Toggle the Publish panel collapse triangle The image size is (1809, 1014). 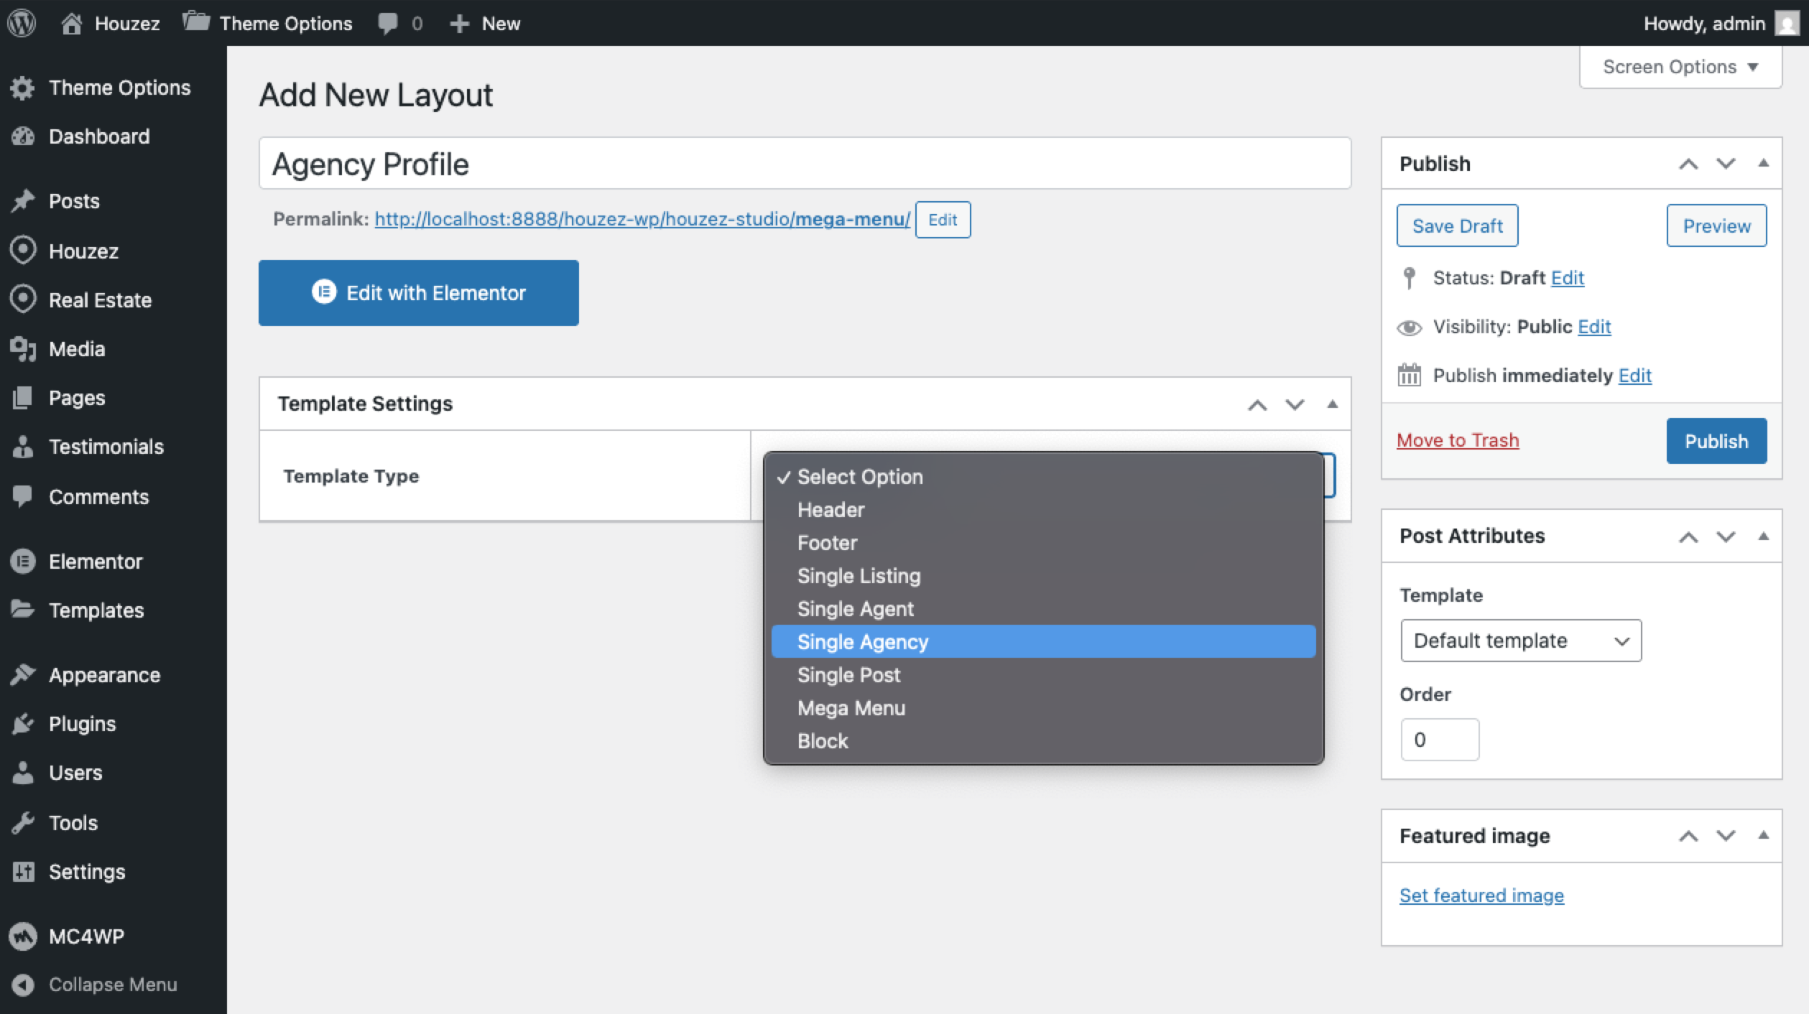click(1763, 164)
